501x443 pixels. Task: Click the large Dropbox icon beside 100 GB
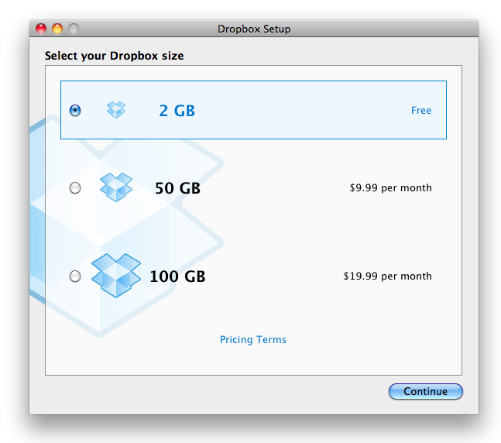tap(116, 276)
